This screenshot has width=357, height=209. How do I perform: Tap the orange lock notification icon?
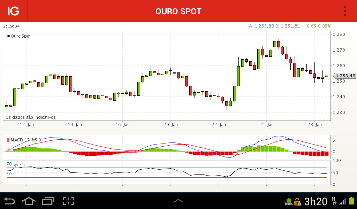point(297,202)
